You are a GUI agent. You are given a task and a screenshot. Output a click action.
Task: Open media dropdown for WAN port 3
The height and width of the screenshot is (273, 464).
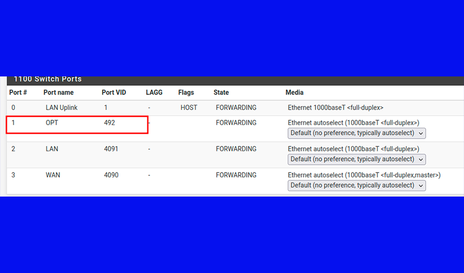356,185
